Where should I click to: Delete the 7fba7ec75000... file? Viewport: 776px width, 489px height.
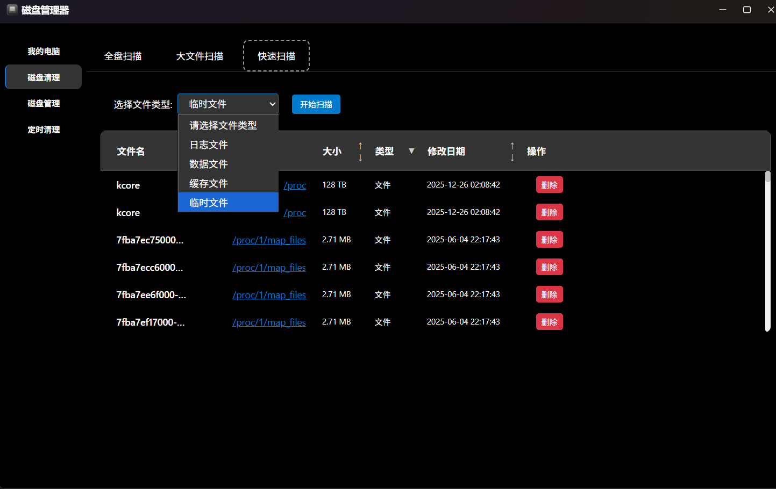coord(549,240)
